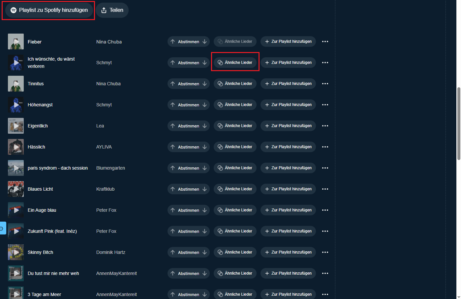This screenshot has width=461, height=299.
Task: Select the Ähnliche Lieder icon for Tinnitus
Action: [x=220, y=83]
